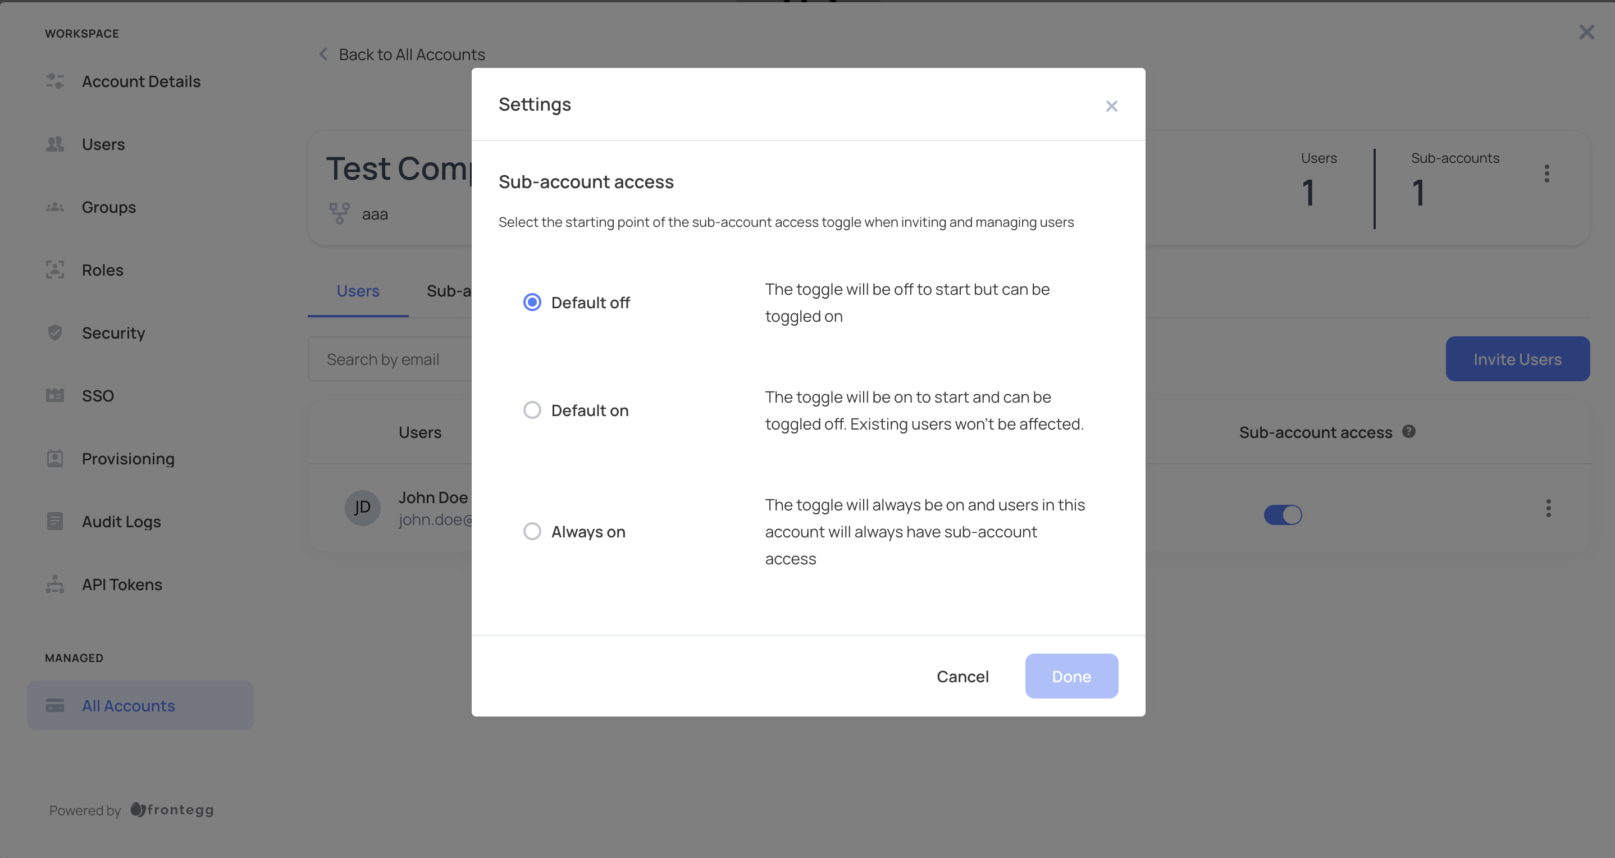Click the Groups icon in sidebar
The width and height of the screenshot is (1615, 858).
click(x=54, y=207)
